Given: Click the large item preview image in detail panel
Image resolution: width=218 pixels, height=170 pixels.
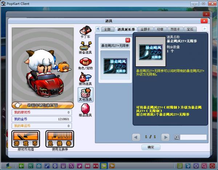Looking at the screenshot, I should [151, 52].
